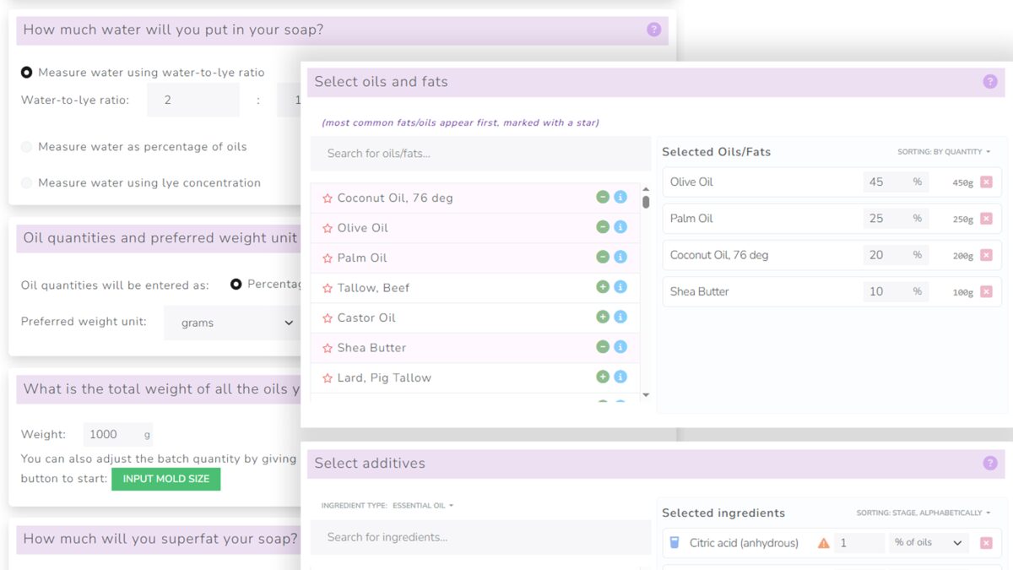Viewport: 1013px width, 570px height.
Task: Remove Coconut Oil using its minus icon
Action: [603, 198]
